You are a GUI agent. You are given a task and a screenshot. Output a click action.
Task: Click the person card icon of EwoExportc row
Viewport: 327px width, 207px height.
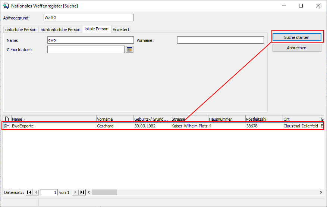click(x=7, y=126)
